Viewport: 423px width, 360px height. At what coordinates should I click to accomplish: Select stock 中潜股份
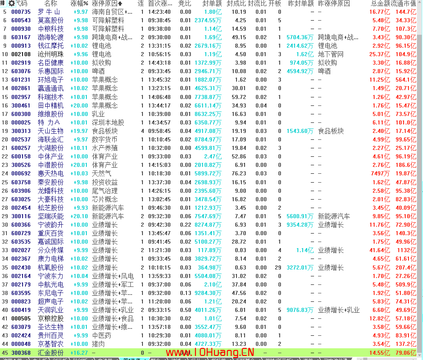[x=51, y=165]
